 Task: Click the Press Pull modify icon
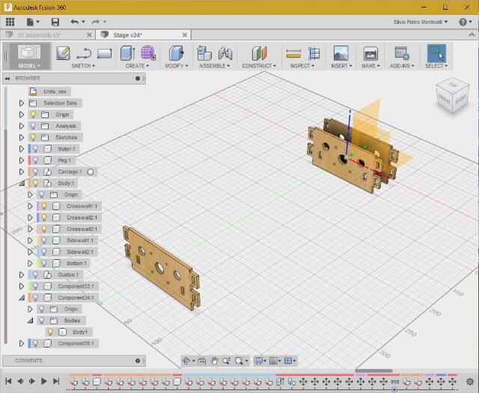pyautogui.click(x=177, y=53)
